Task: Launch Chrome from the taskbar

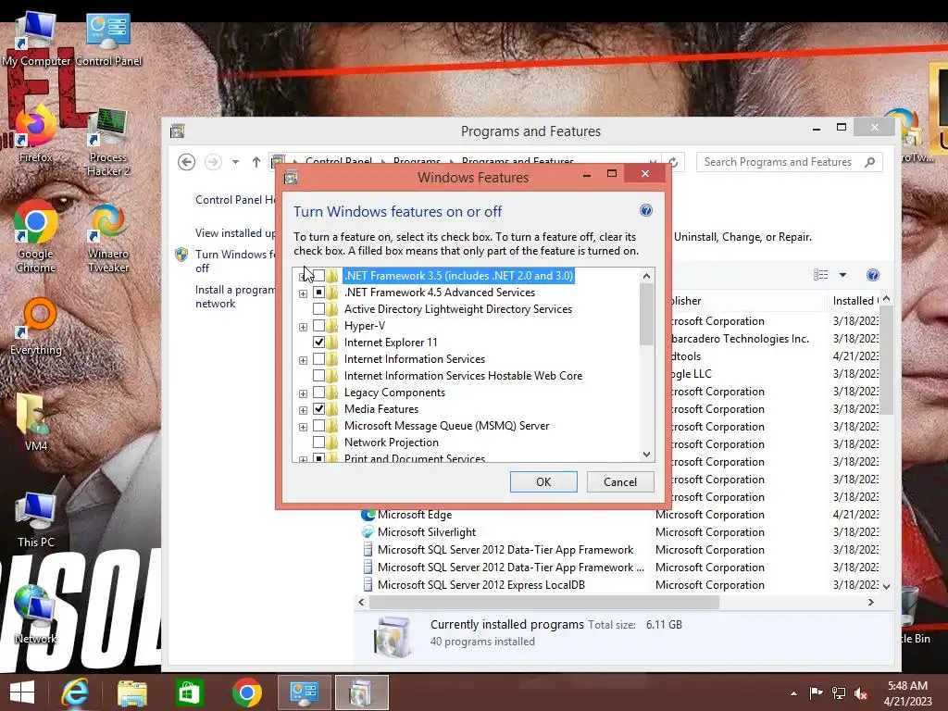Action: pos(246,692)
